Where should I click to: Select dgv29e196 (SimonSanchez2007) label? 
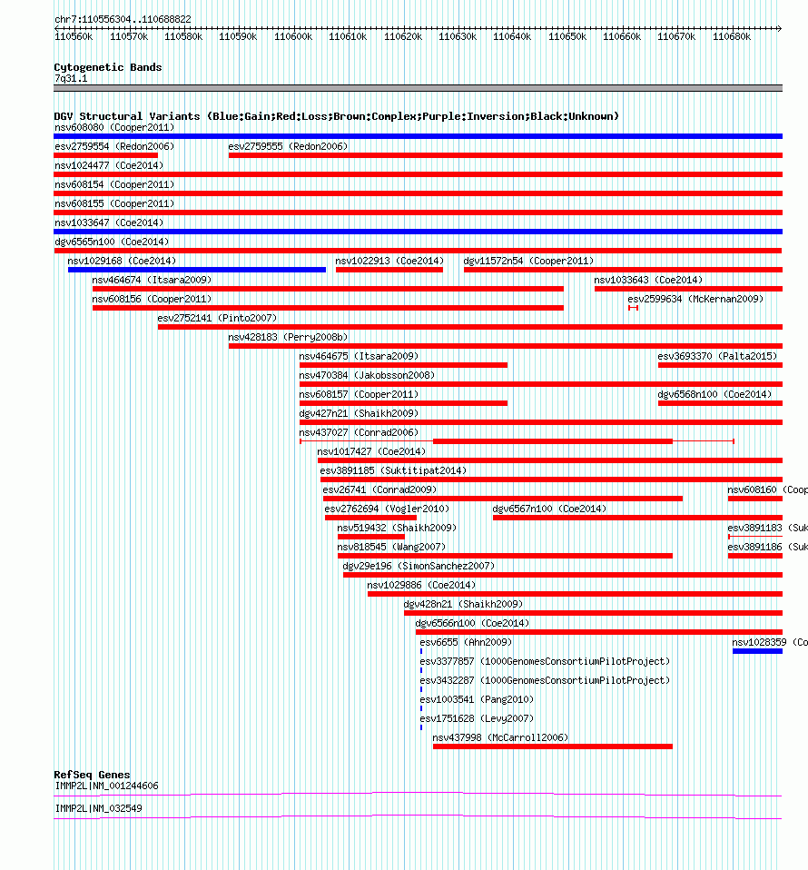pyautogui.click(x=419, y=566)
